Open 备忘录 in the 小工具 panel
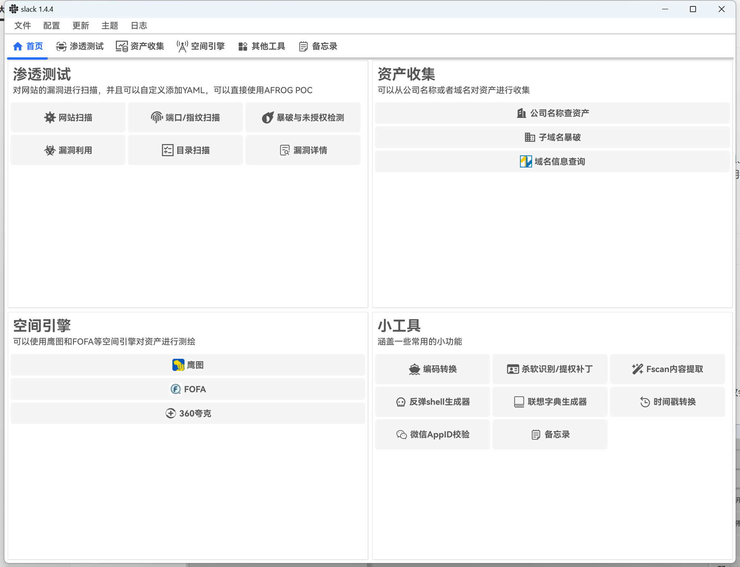740x567 pixels. point(550,435)
